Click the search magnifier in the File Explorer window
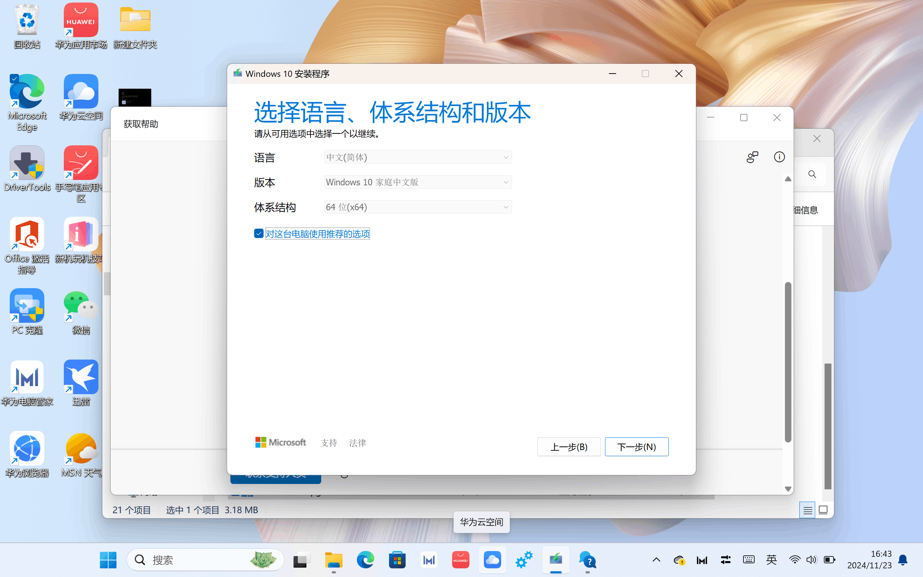This screenshot has width=923, height=577. (812, 175)
